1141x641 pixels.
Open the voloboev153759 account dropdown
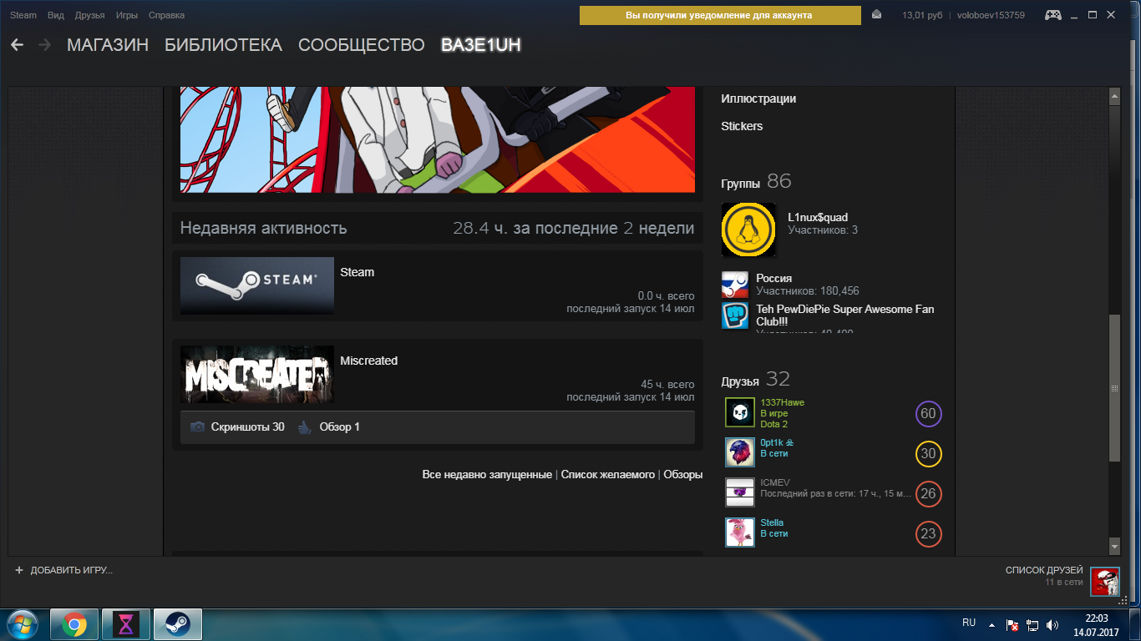pyautogui.click(x=991, y=15)
